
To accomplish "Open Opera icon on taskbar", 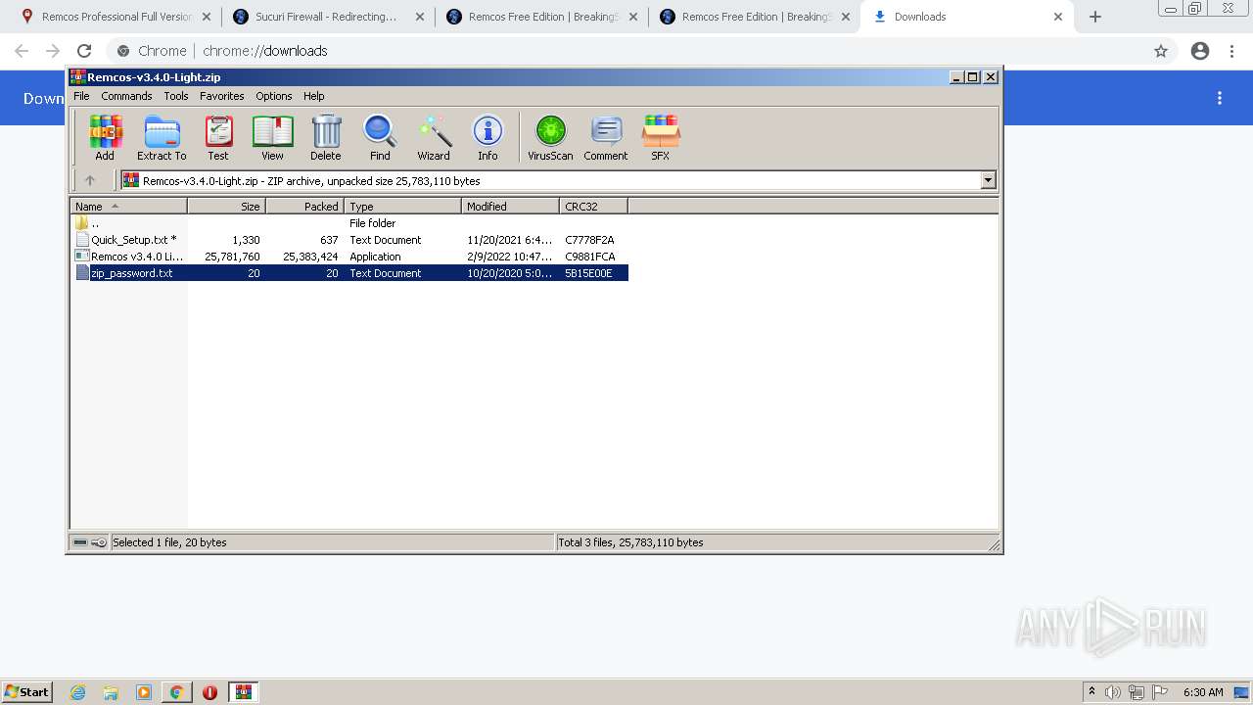I will 209,692.
